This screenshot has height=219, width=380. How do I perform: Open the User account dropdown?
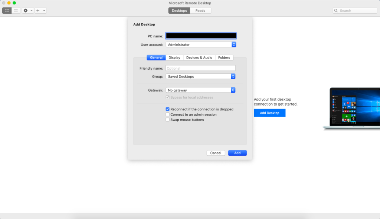click(x=201, y=44)
